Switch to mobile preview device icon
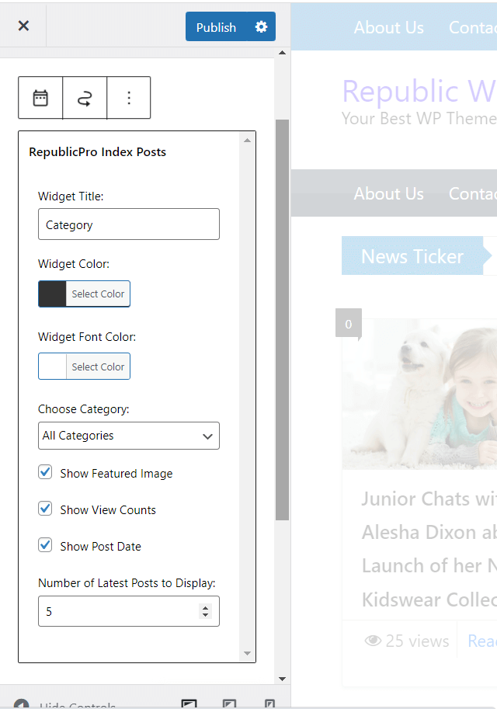This screenshot has height=709, width=497. [269, 704]
